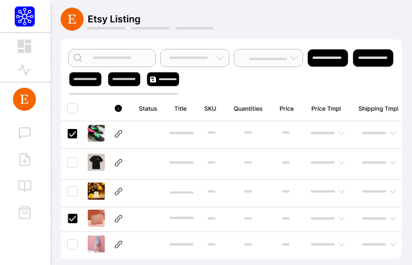The image size is (412, 265).
Task: Open the book icon in sidebar
Action: [25, 186]
